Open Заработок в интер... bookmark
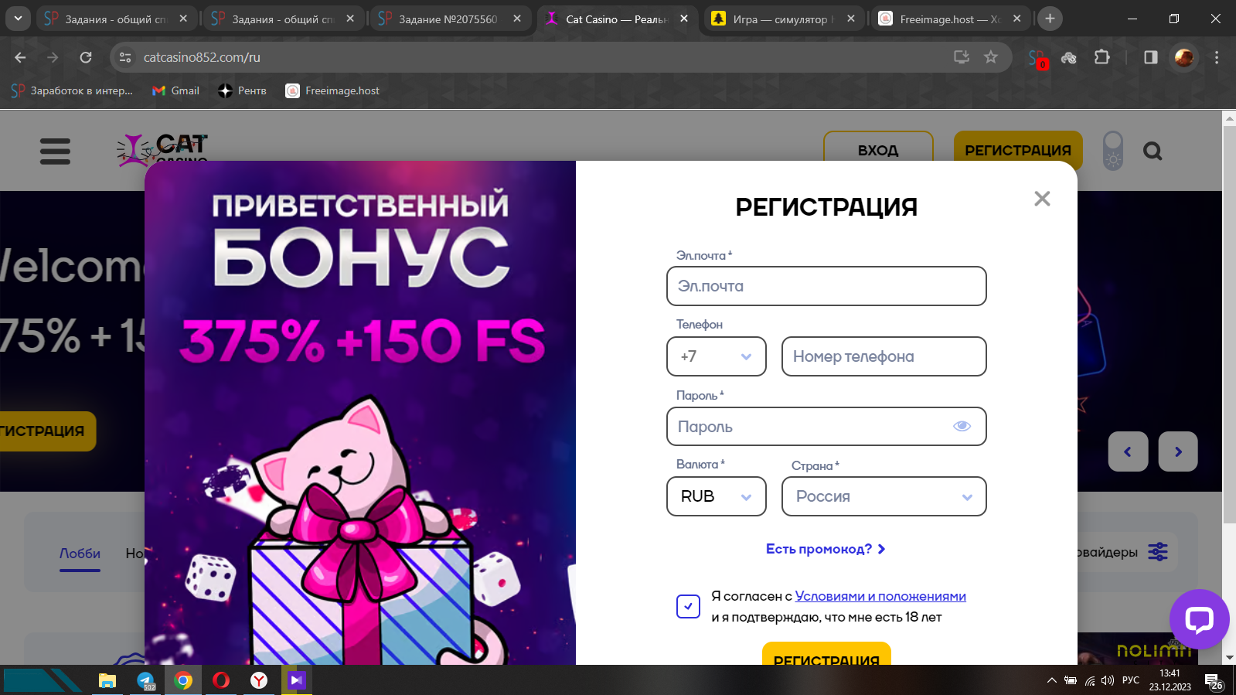Screen dimensions: 1236x695 72,90
